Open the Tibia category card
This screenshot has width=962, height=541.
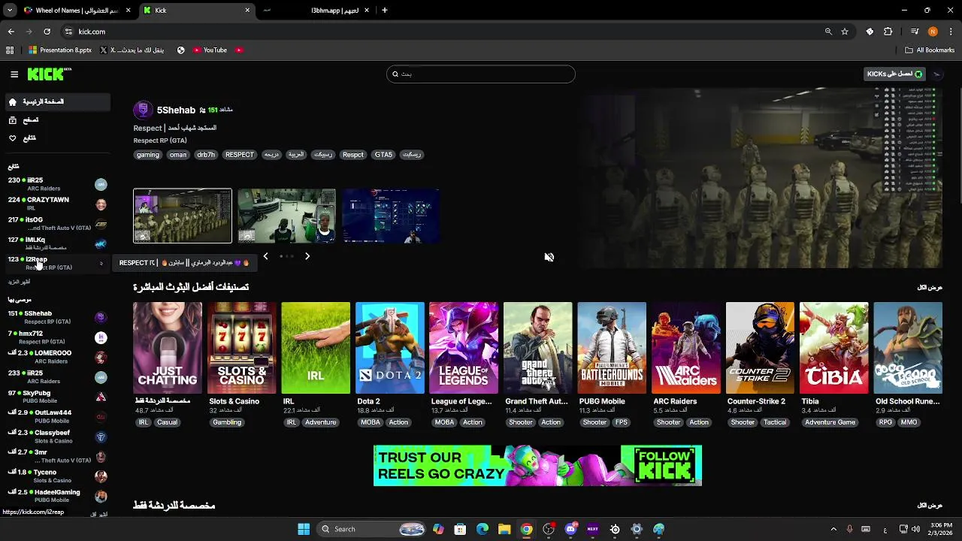(833, 348)
